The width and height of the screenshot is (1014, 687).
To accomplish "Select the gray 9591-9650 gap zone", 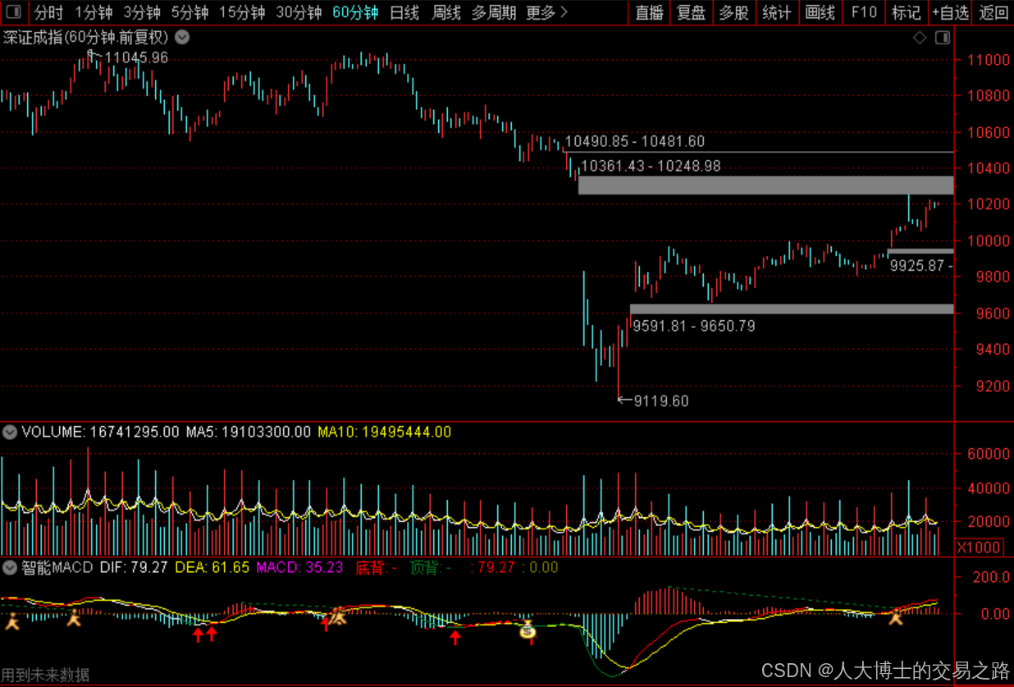I will coord(792,309).
